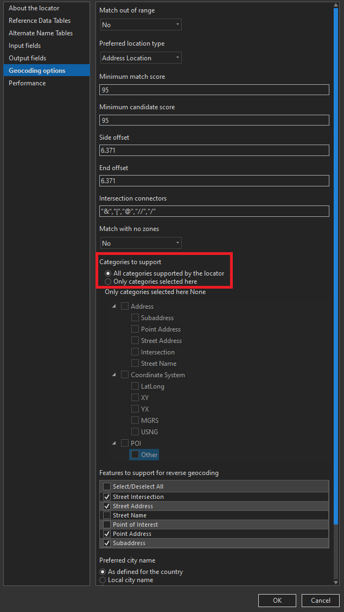Switch to the Performance tab
This screenshot has width=344, height=612.
(27, 83)
